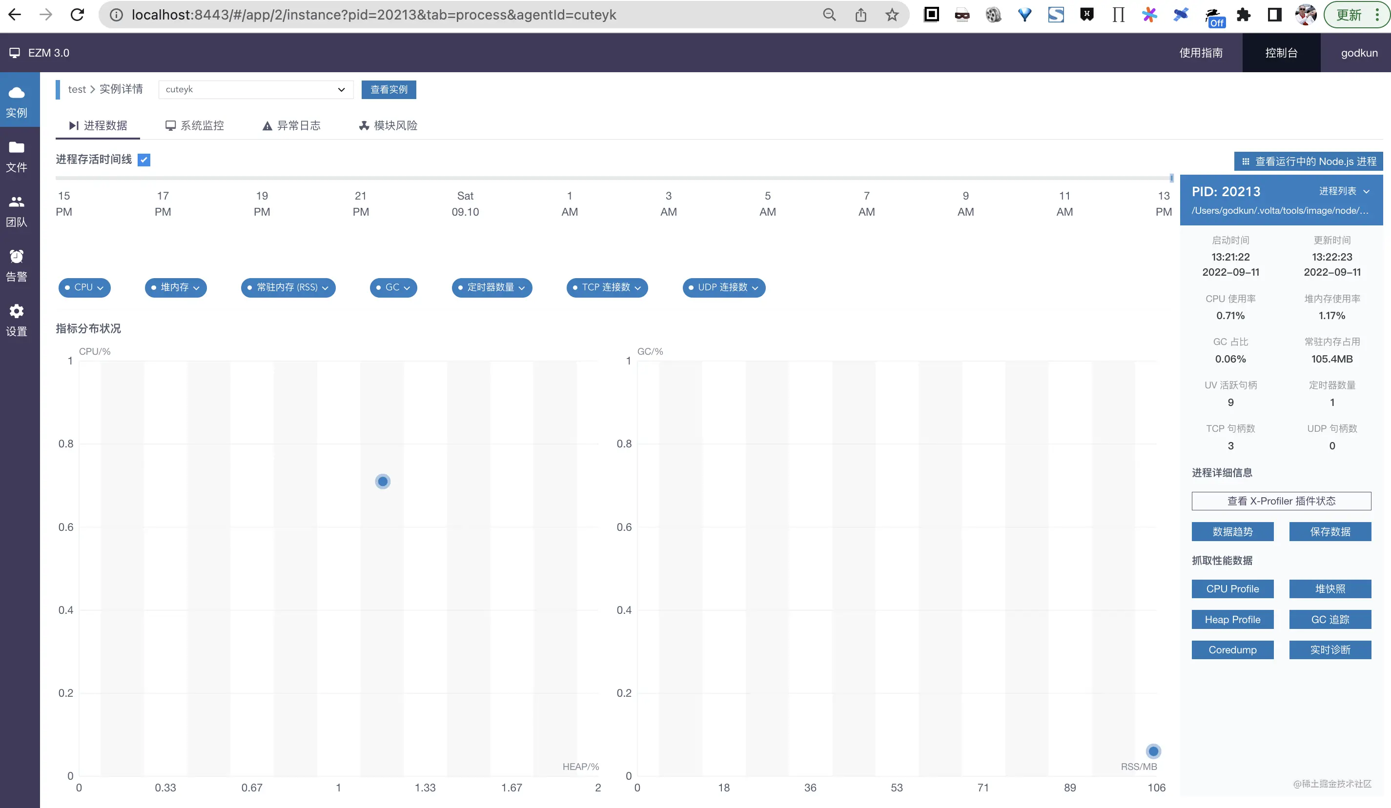
Task: Click the colorful asterisk extension icon
Action: pos(1149,15)
